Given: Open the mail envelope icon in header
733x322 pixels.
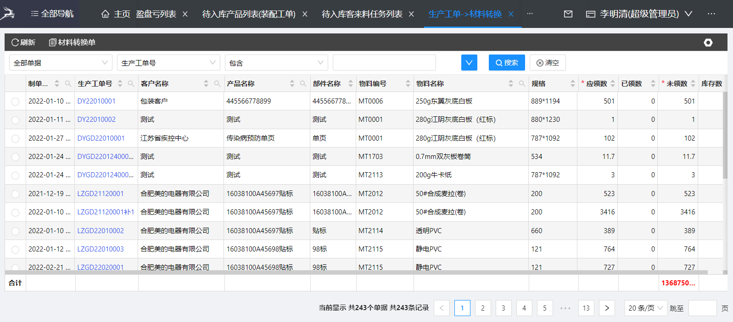Looking at the screenshot, I should coord(568,14).
